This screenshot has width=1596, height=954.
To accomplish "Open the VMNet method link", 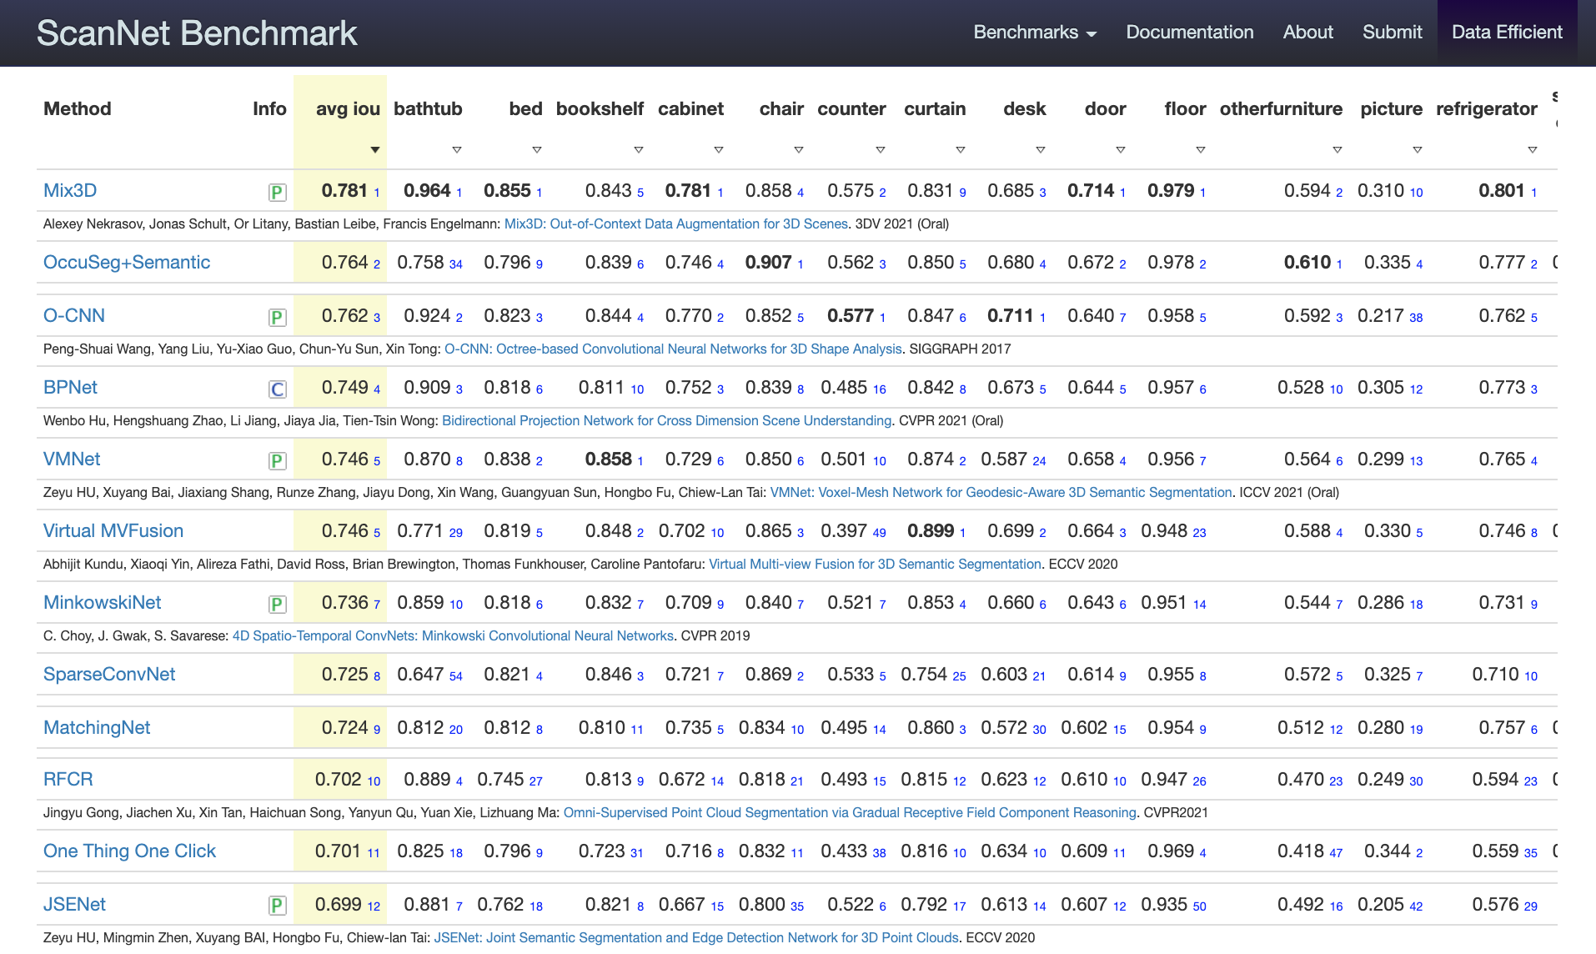I will (x=72, y=459).
